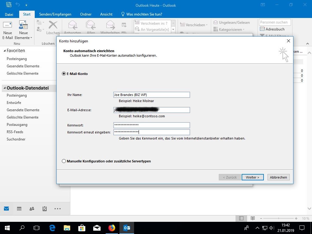Select Gesendete Elemente under Favoriten
The width and height of the screenshot is (312, 234).
(23, 66)
